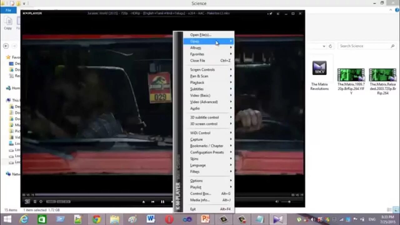
Task: Click Copy button in Explorer ribbon
Action: pyautogui.click(x=8, y=24)
